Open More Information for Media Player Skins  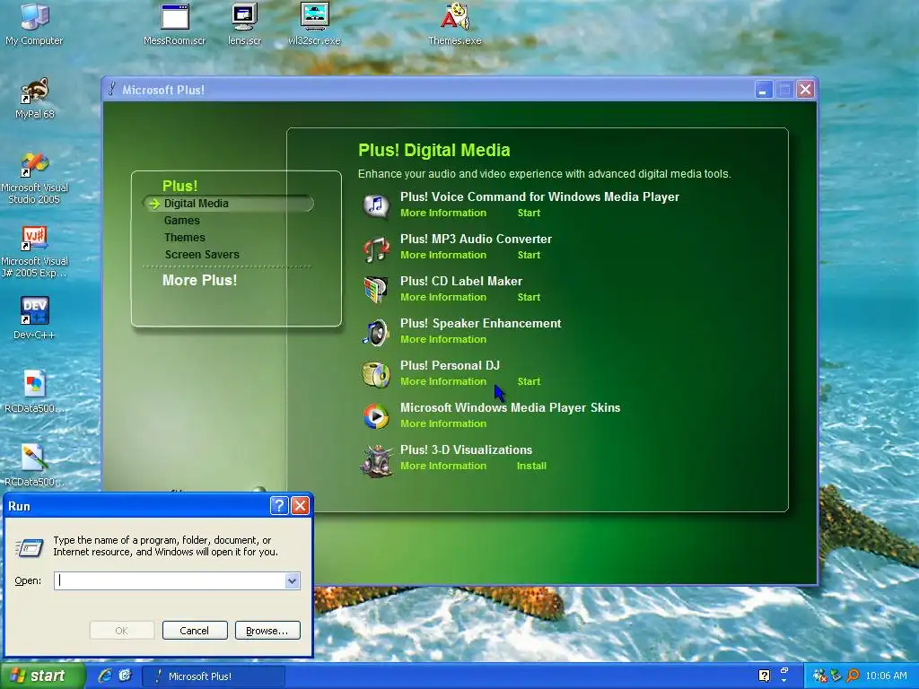coord(443,423)
